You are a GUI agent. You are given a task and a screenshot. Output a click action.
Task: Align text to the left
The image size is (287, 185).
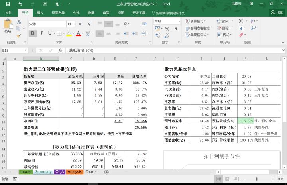click(x=100, y=33)
